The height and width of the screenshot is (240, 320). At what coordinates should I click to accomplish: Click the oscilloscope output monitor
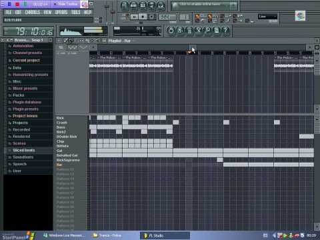(x=83, y=31)
